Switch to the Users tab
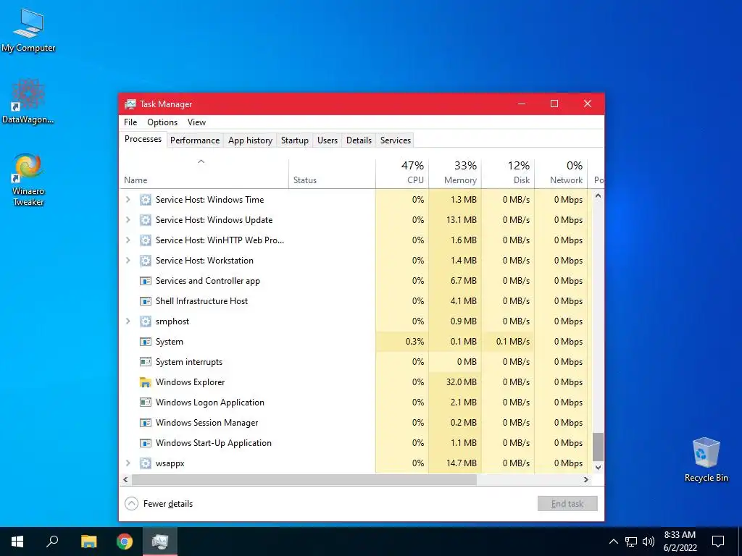Image resolution: width=742 pixels, height=556 pixels. [328, 140]
